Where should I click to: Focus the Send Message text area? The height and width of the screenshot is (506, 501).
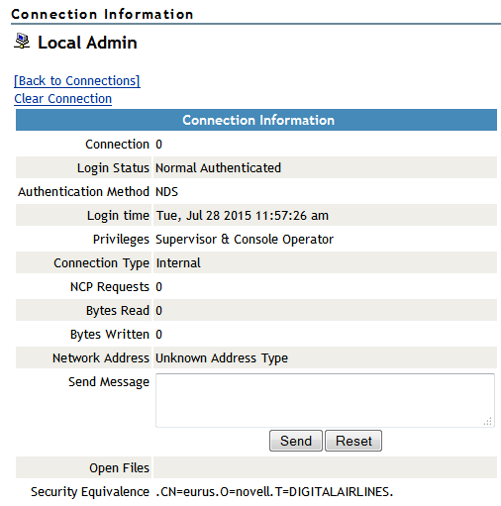tap(325, 400)
